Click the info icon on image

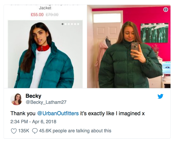point(165,9)
